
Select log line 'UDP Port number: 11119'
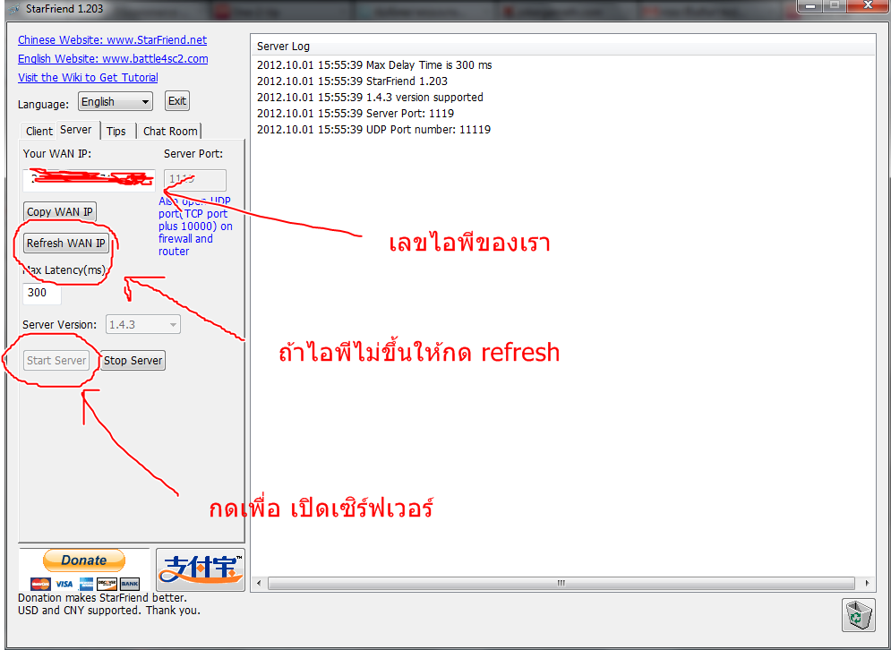click(374, 129)
